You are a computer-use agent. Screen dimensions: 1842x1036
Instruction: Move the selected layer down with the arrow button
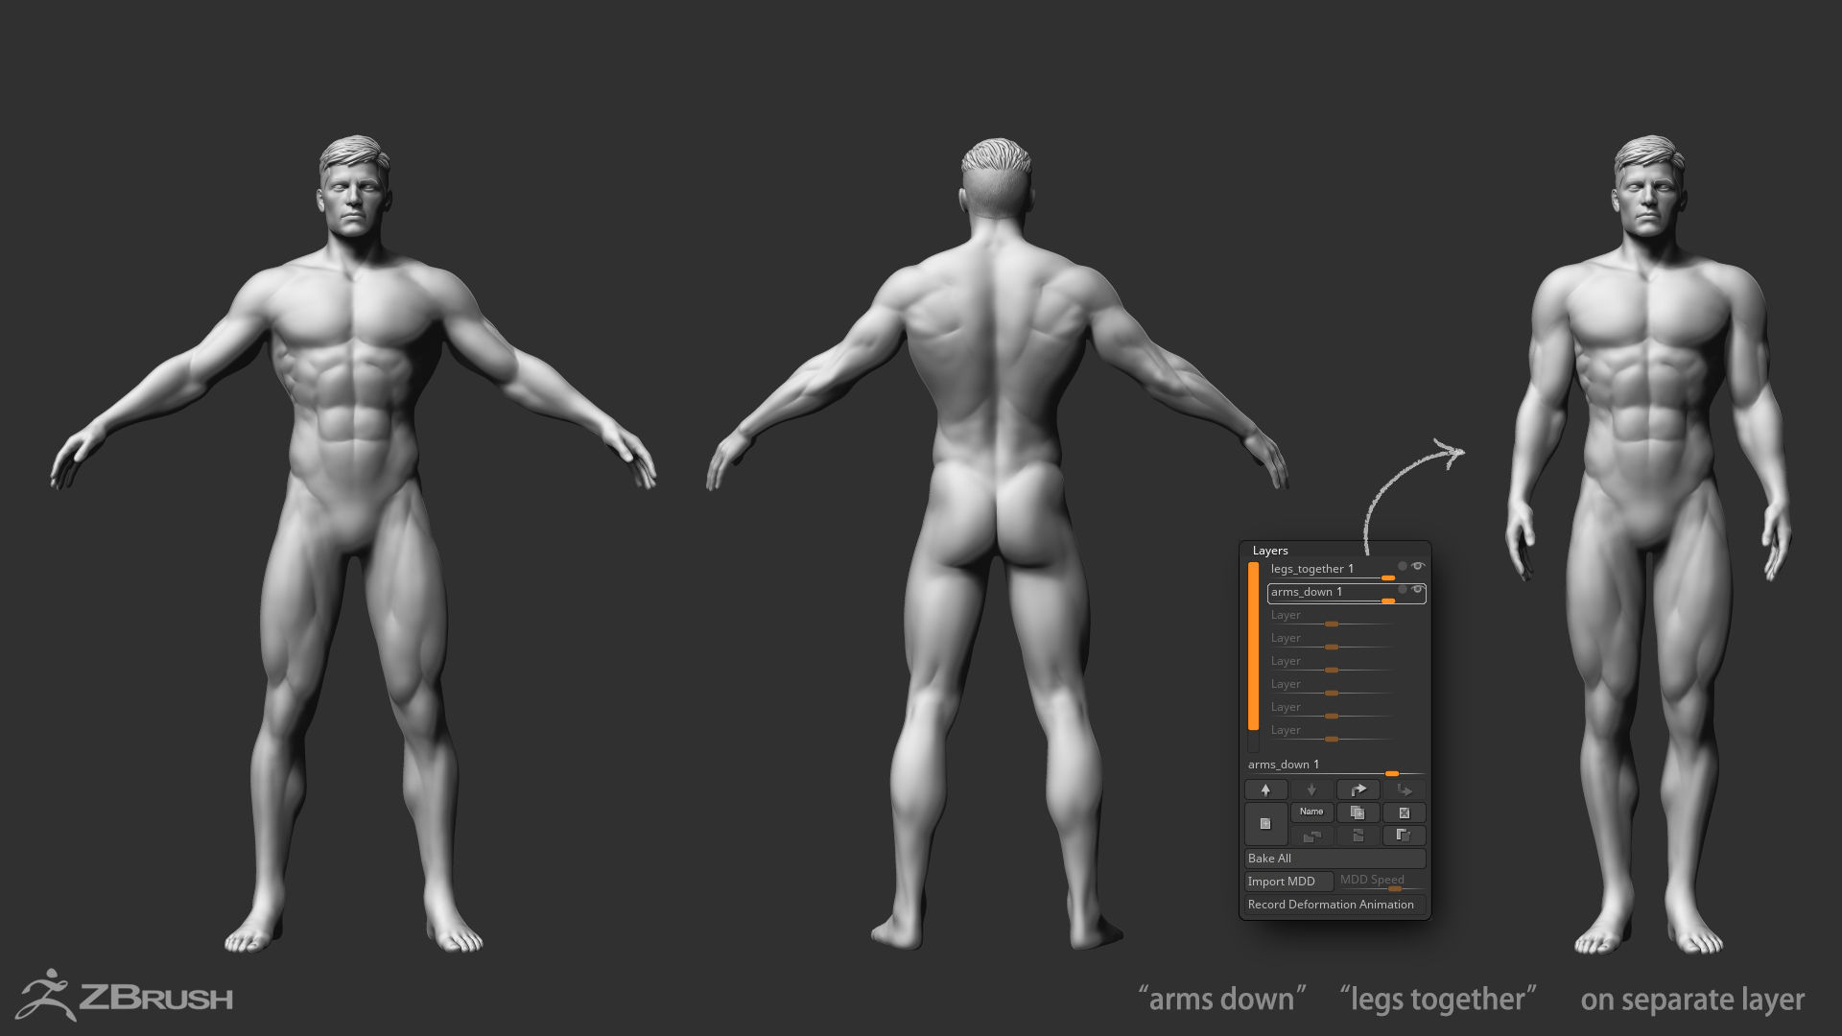(x=1311, y=789)
